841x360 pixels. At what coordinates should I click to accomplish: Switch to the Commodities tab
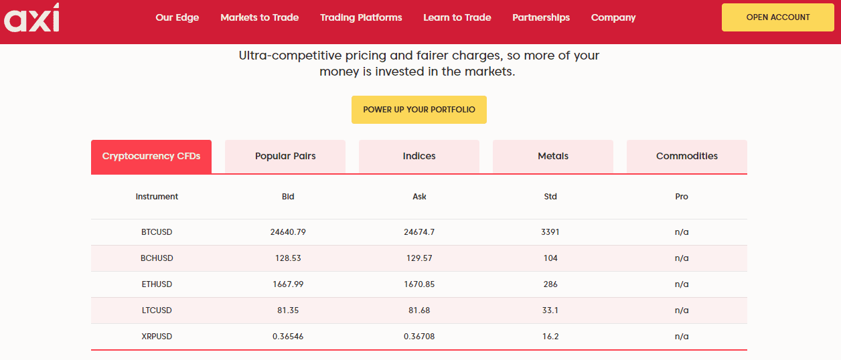(687, 156)
